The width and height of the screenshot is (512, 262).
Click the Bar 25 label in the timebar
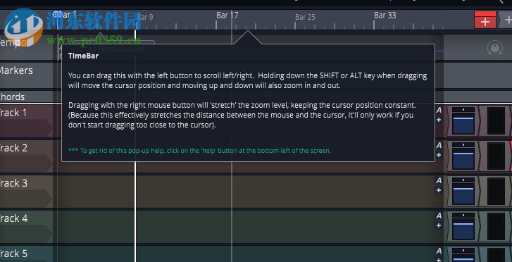[306, 17]
